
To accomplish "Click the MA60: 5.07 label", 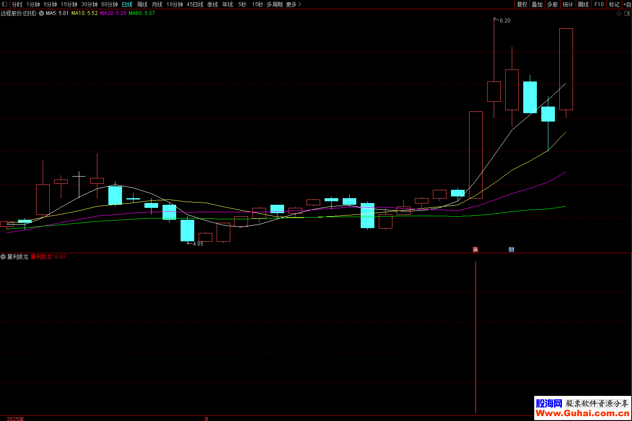I will (x=142, y=13).
